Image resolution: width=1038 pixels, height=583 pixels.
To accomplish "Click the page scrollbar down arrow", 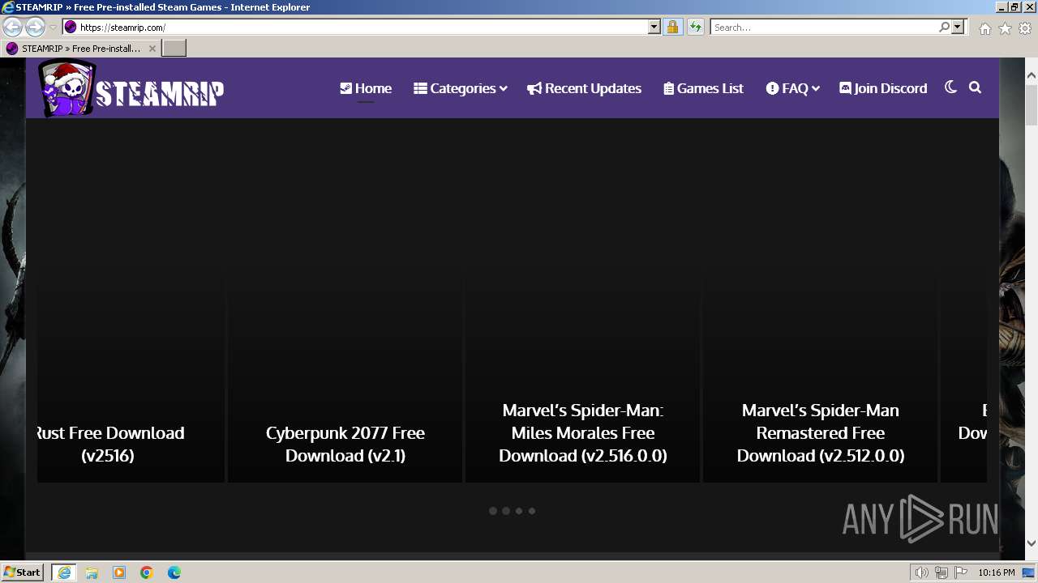I will 1032,543.
